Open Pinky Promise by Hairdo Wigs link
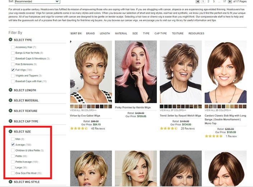This screenshot has height=187, width=253. pyautogui.click(x=133, y=107)
